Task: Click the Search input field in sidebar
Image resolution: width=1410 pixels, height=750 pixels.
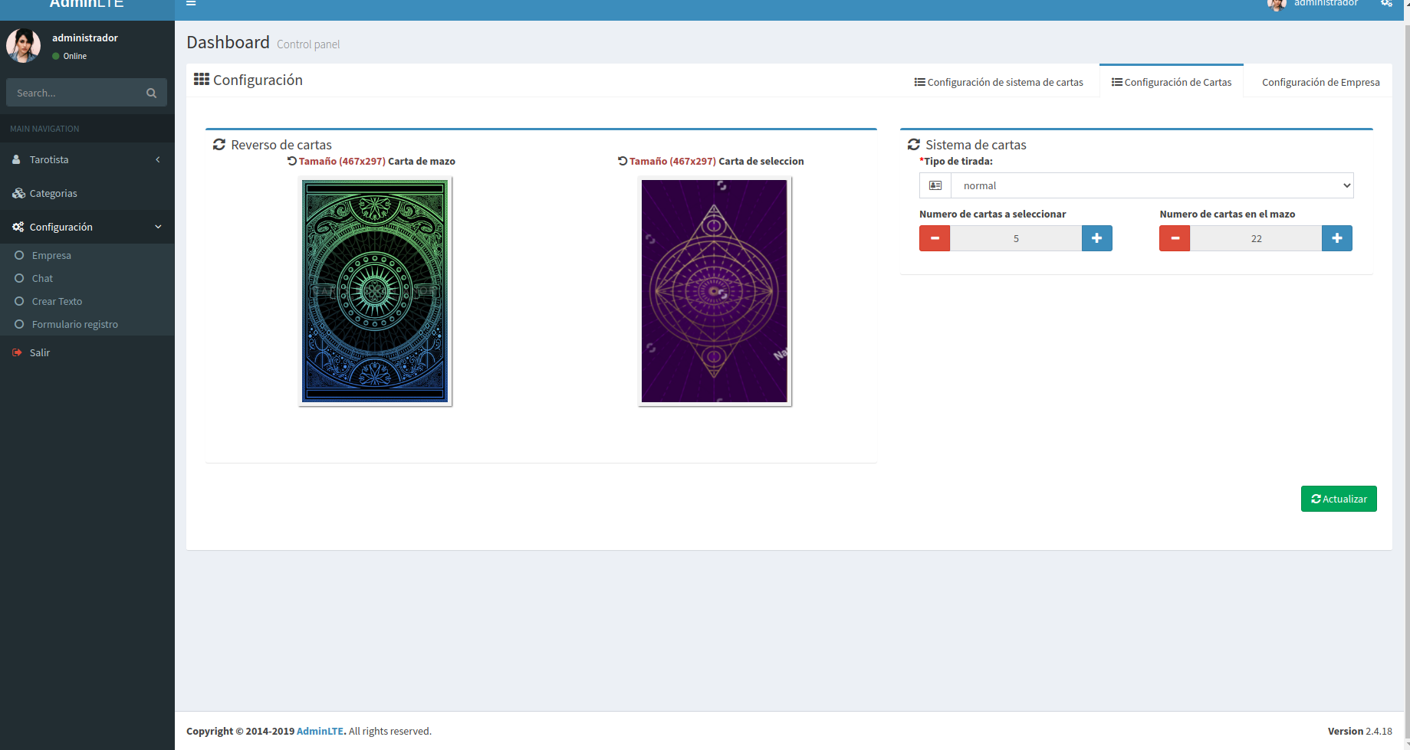Action: [75, 93]
